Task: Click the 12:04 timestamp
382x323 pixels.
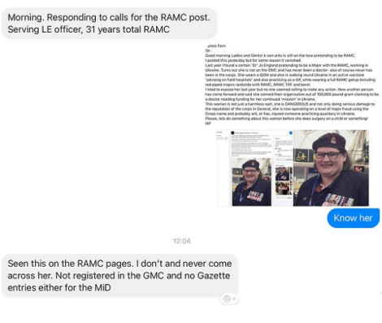Action: 182,241
